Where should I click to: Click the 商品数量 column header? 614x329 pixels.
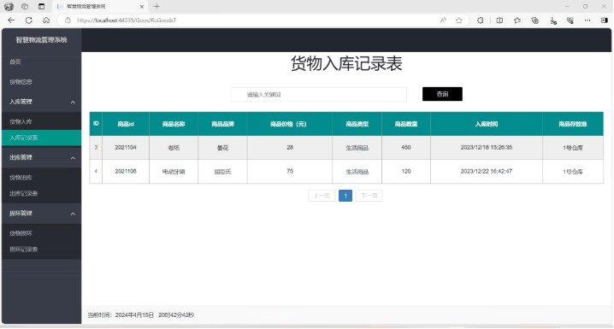click(x=405, y=124)
